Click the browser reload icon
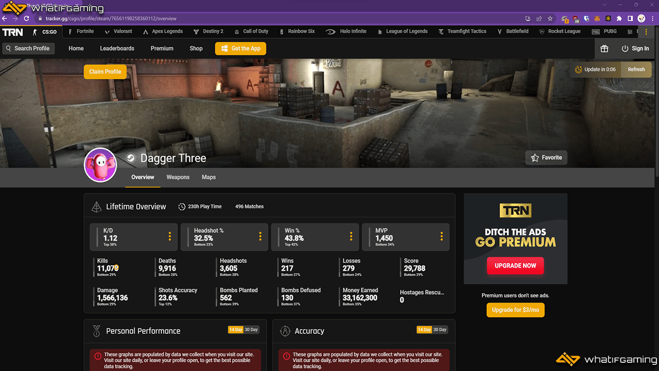Viewport: 659px width, 371px height. pos(26,19)
